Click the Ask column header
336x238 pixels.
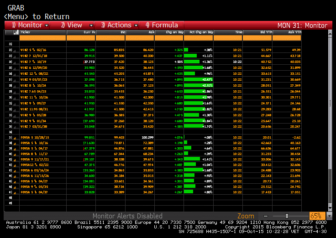(140, 32)
